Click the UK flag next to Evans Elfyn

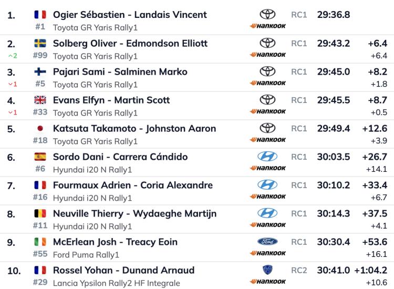click(40, 100)
